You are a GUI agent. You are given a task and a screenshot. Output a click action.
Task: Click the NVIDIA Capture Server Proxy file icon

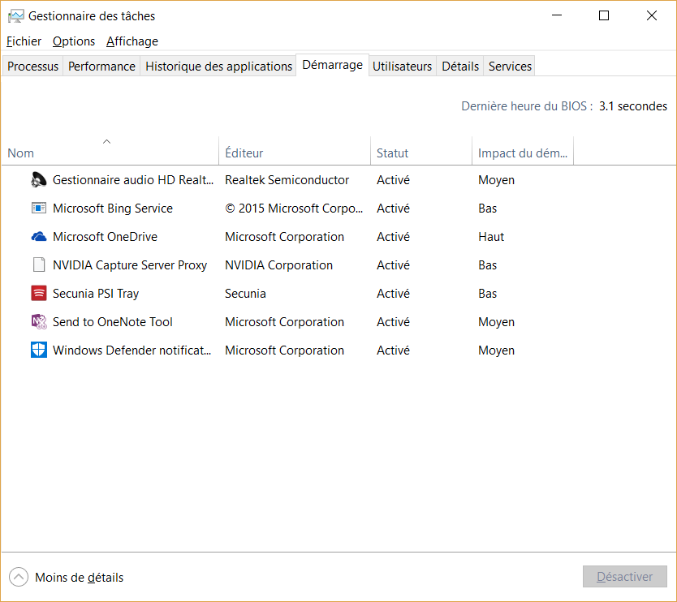(39, 264)
